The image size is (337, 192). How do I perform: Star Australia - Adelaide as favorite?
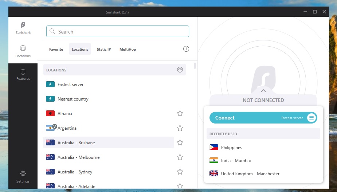pos(180,186)
